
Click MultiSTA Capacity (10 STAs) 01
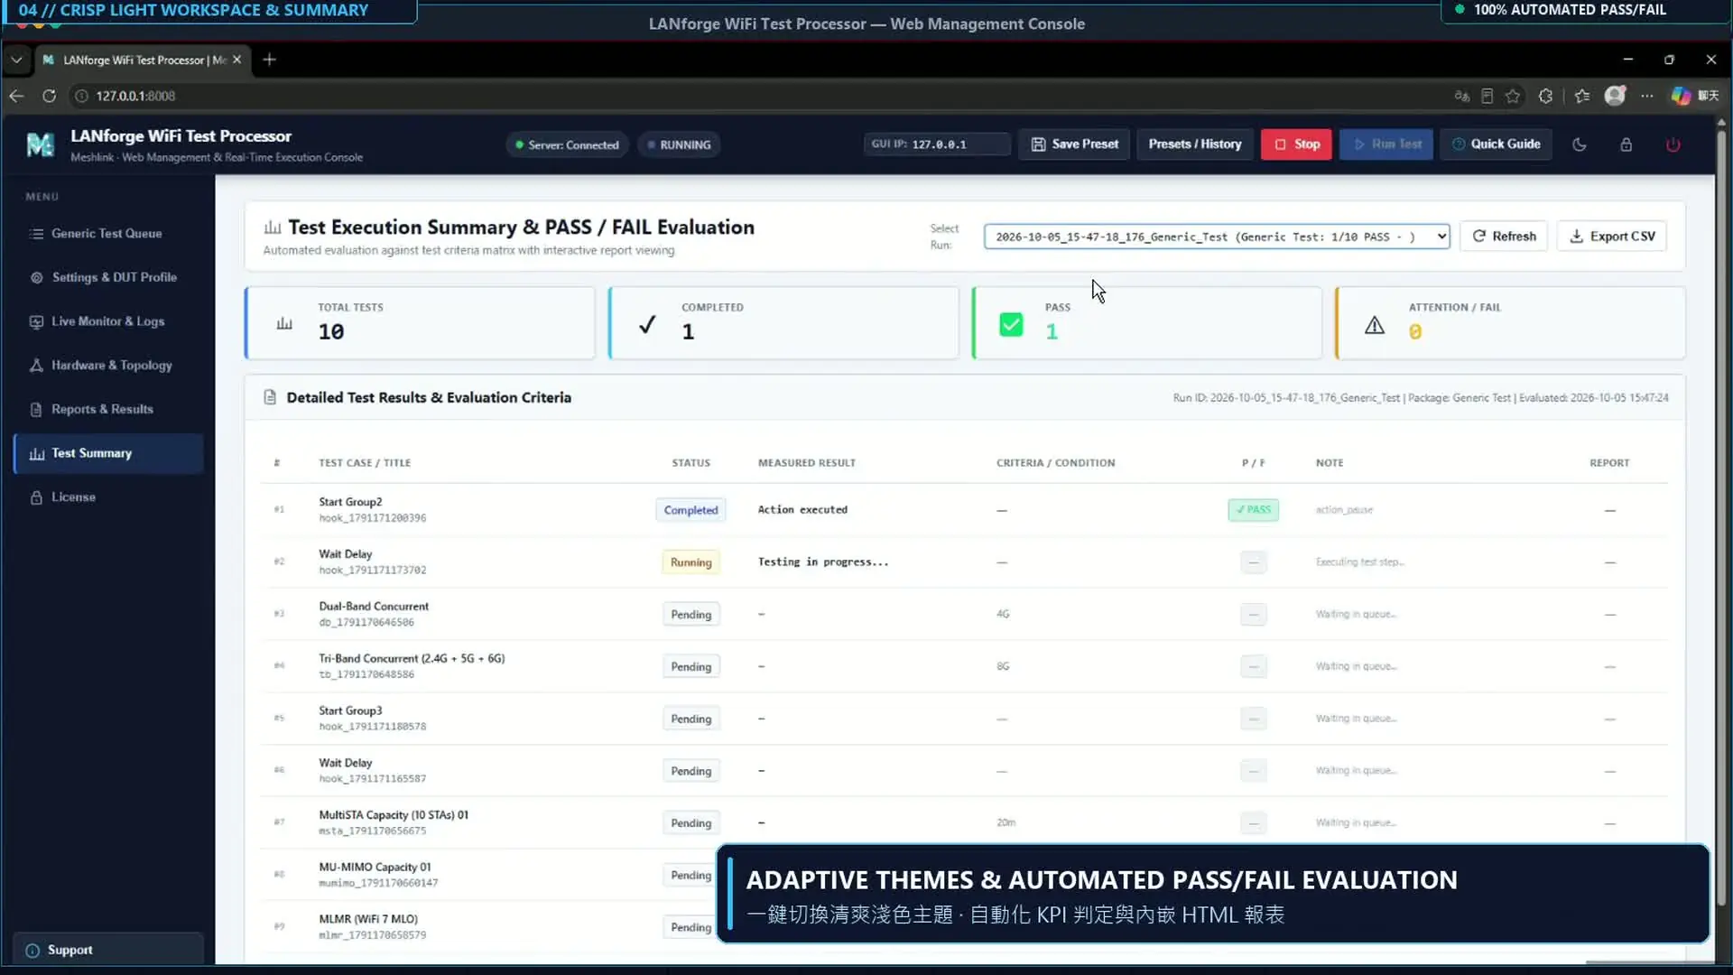(x=394, y=814)
